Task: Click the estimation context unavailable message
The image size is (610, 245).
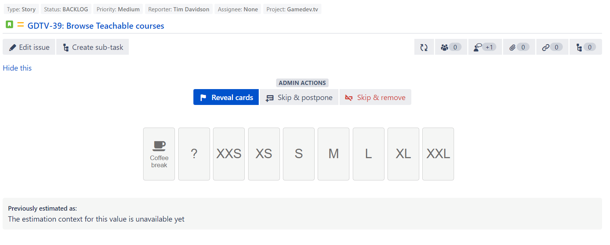Action: pos(96,219)
